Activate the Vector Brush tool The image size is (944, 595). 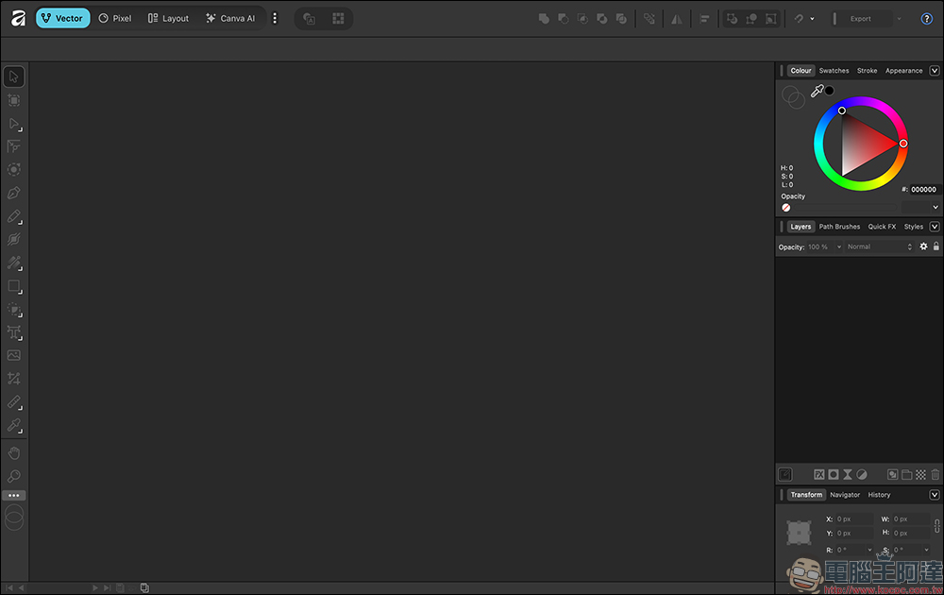[13, 240]
